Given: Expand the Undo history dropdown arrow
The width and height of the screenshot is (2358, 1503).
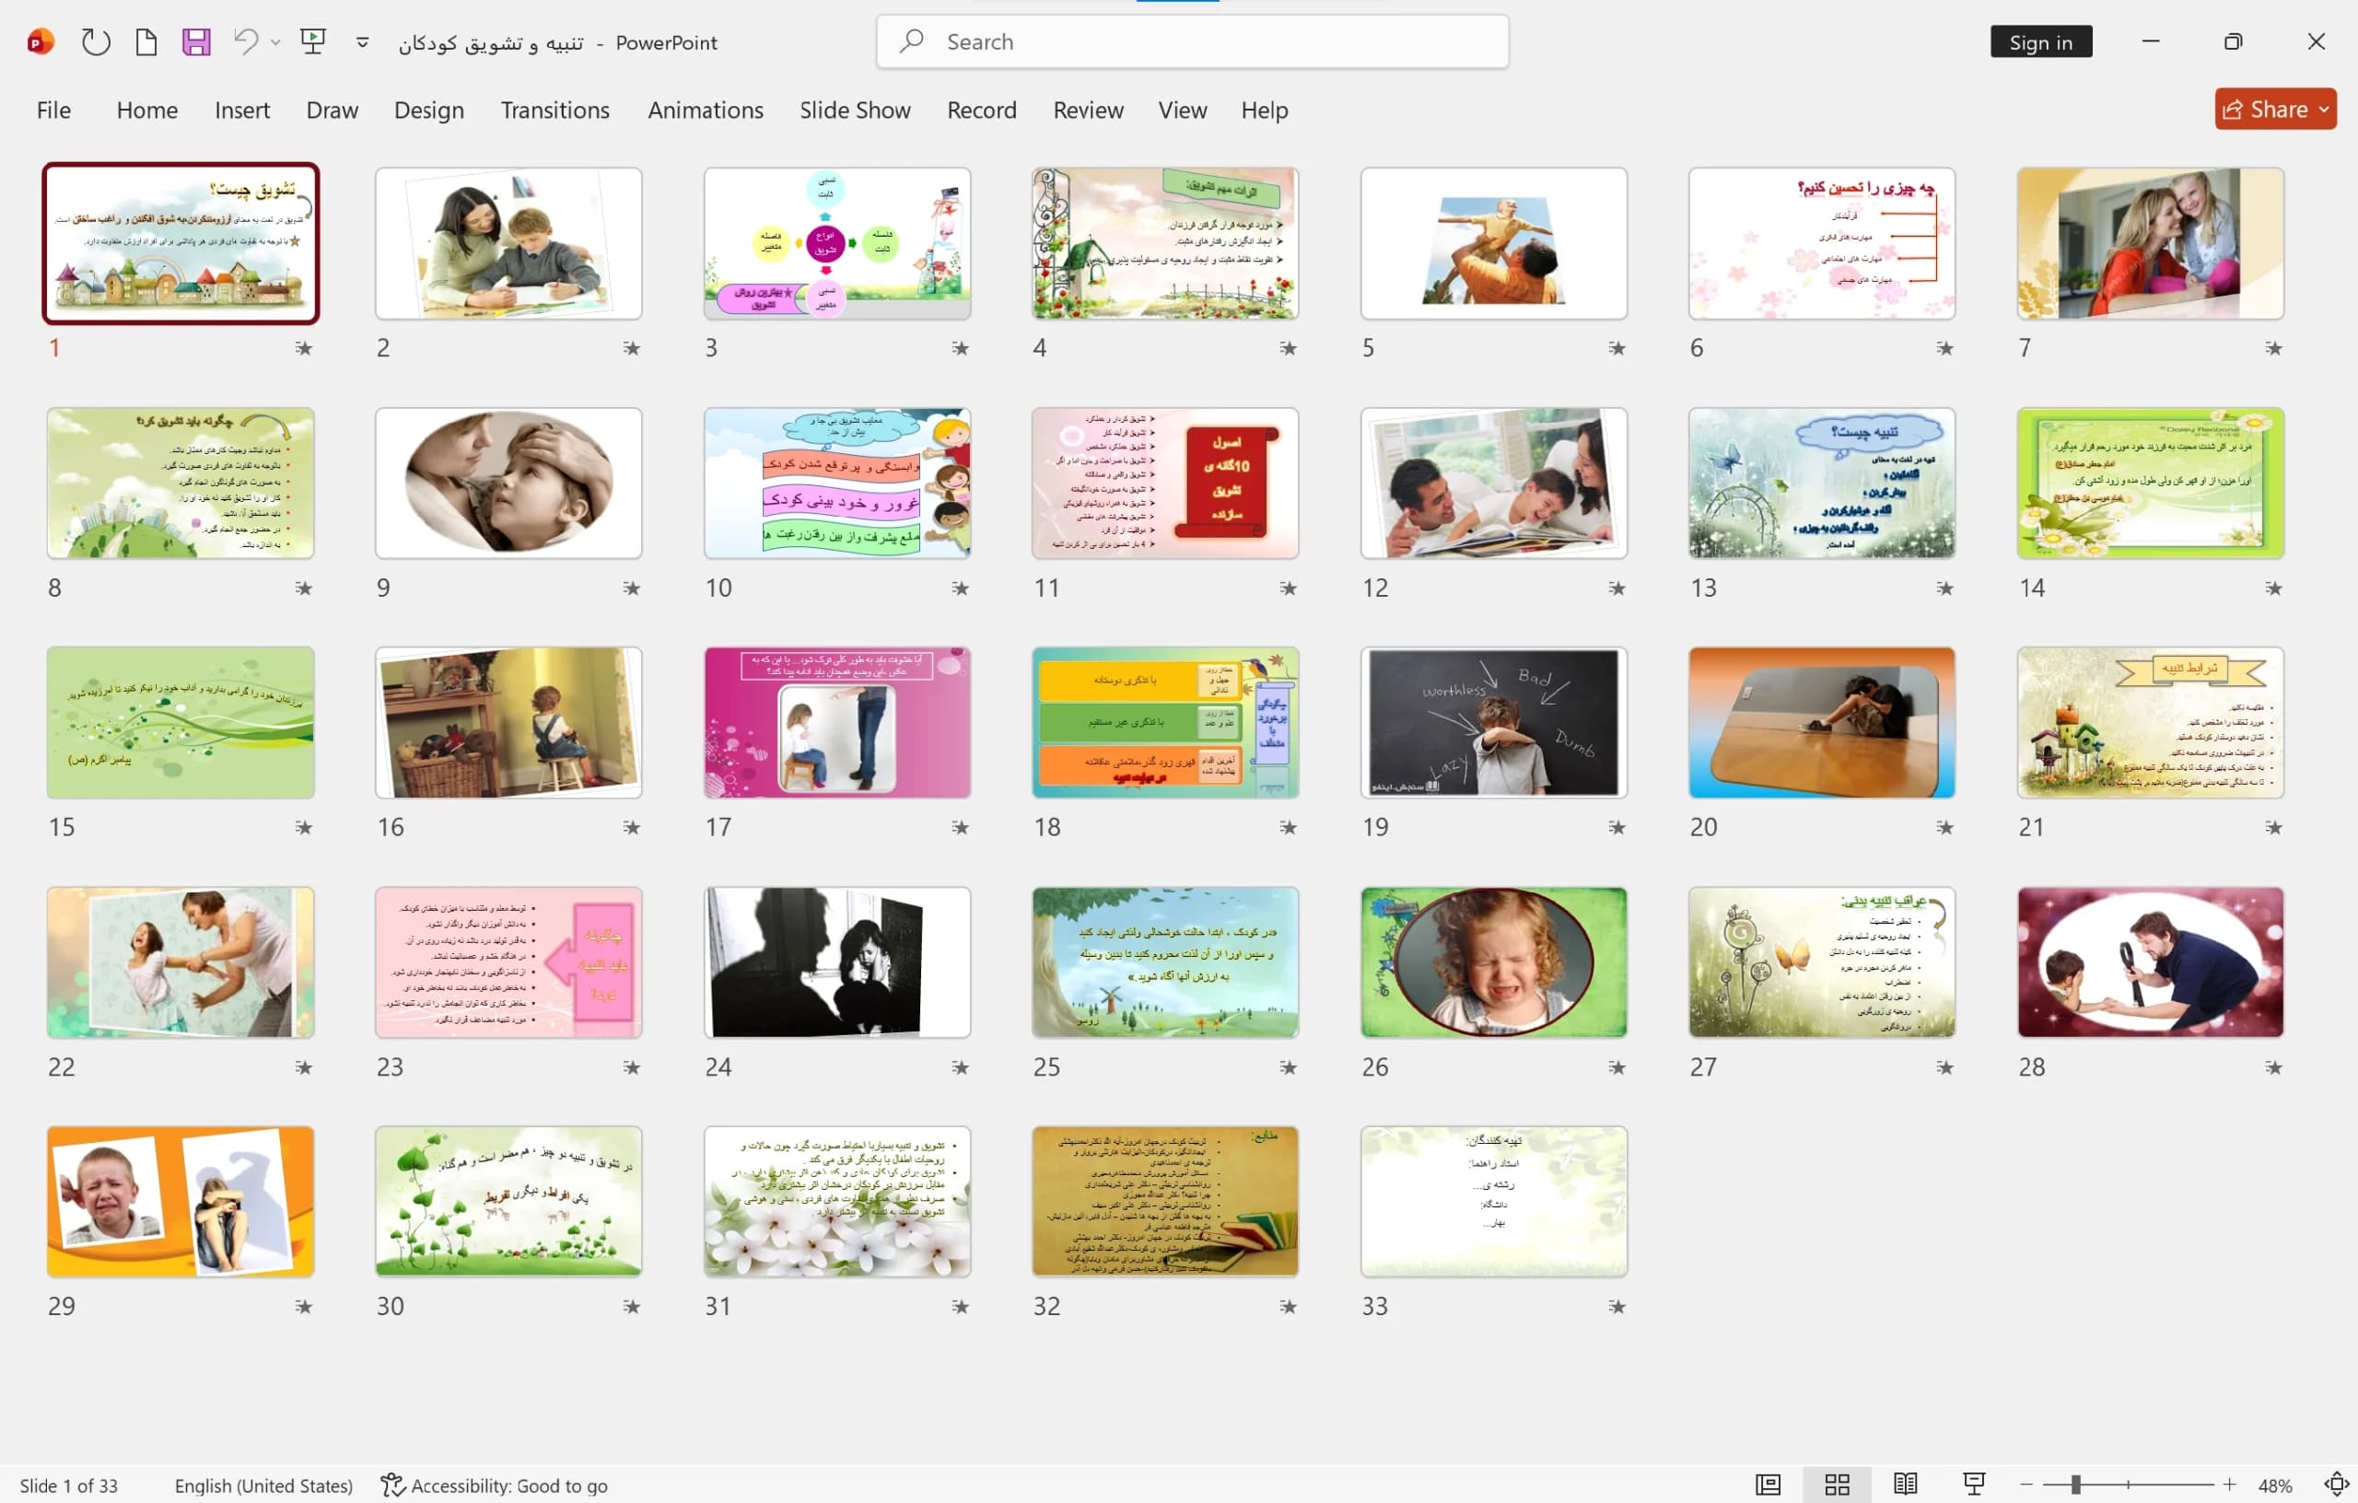Looking at the screenshot, I should [x=275, y=42].
